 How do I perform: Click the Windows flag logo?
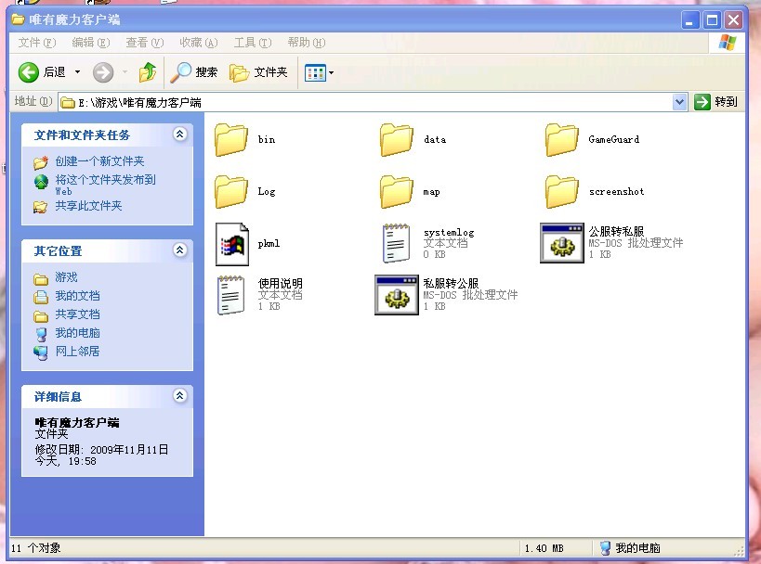727,43
